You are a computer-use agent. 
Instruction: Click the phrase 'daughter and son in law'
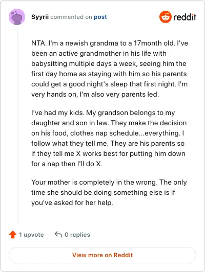point(69,123)
